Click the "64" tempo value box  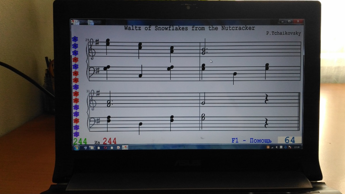click(x=290, y=140)
